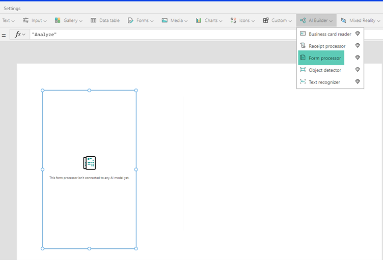Click the Object detector bounding-box icon
This screenshot has width=383, height=260.
click(303, 70)
